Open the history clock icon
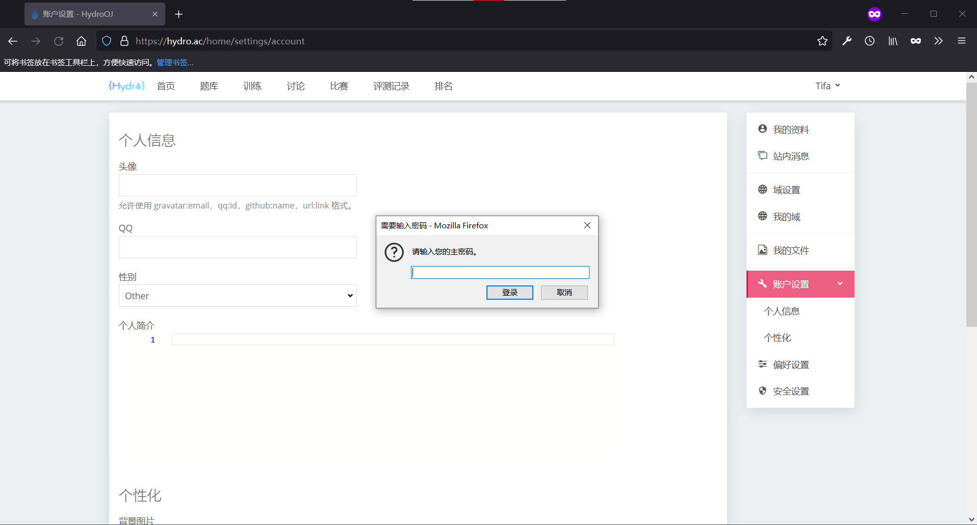Screen dimensions: 977x525 870,41
